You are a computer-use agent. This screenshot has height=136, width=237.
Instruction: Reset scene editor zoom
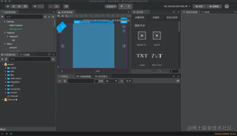pyautogui.click(x=67, y=16)
